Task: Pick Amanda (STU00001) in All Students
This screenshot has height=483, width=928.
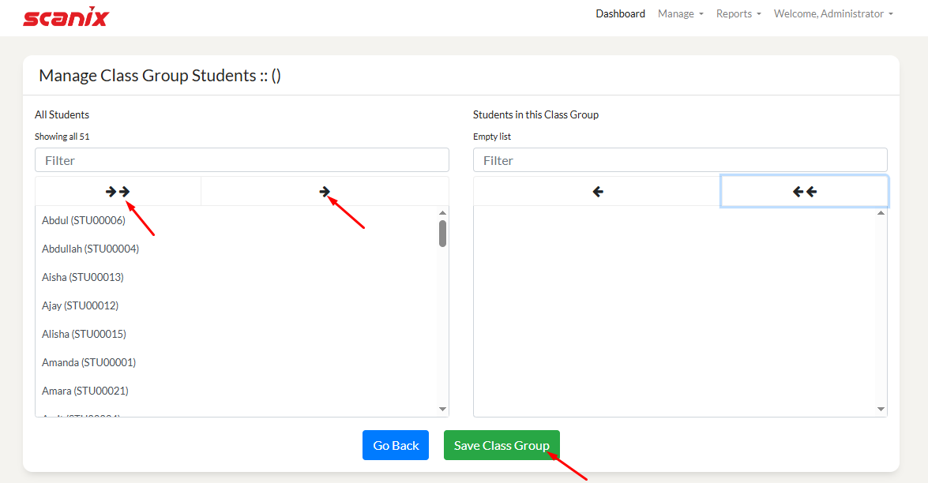Action: click(88, 362)
